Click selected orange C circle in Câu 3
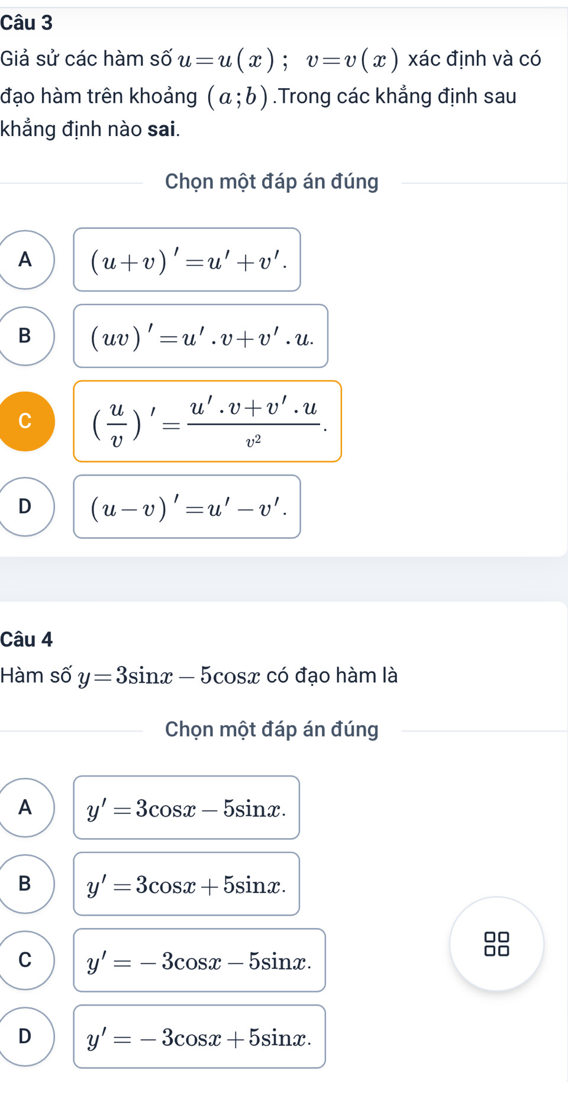 pos(25,421)
